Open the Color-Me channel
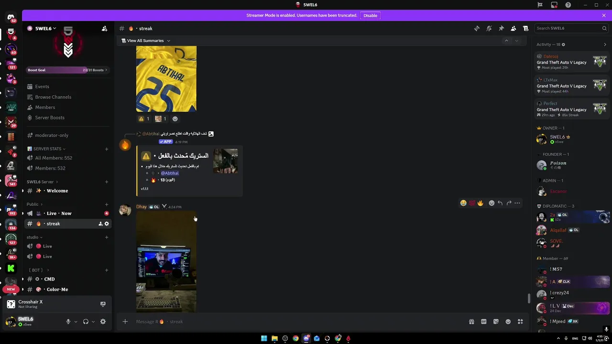Image resolution: width=612 pixels, height=344 pixels. click(68, 290)
